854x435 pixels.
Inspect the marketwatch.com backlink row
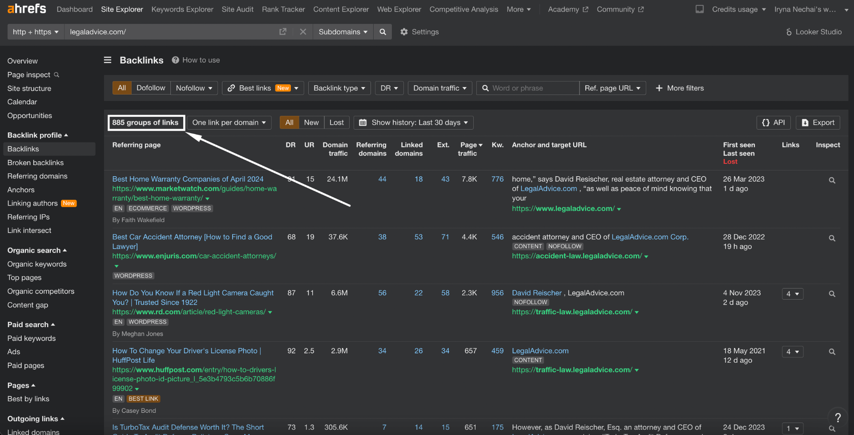[x=832, y=181]
